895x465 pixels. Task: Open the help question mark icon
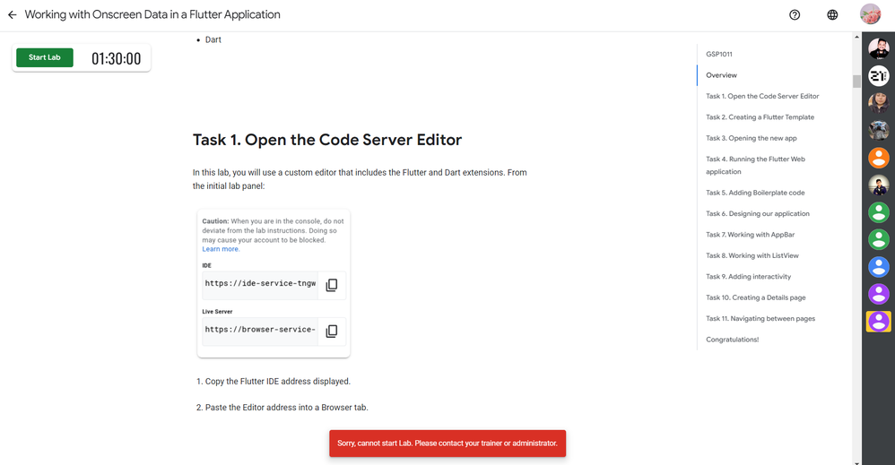point(795,15)
